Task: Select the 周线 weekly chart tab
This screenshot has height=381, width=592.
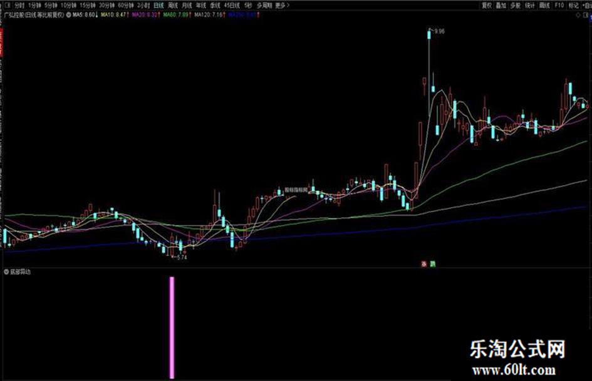Action: pyautogui.click(x=173, y=5)
